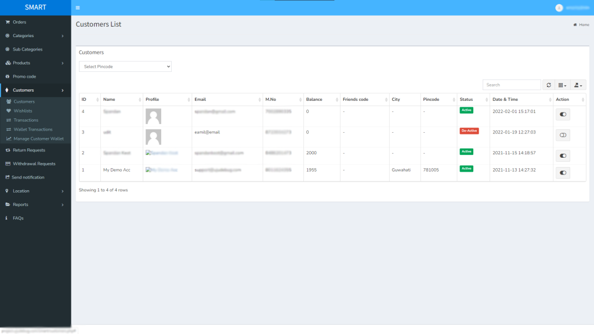Image resolution: width=594 pixels, height=334 pixels.
Task: Toggle active status for customer ID 4
Action: (x=562, y=114)
